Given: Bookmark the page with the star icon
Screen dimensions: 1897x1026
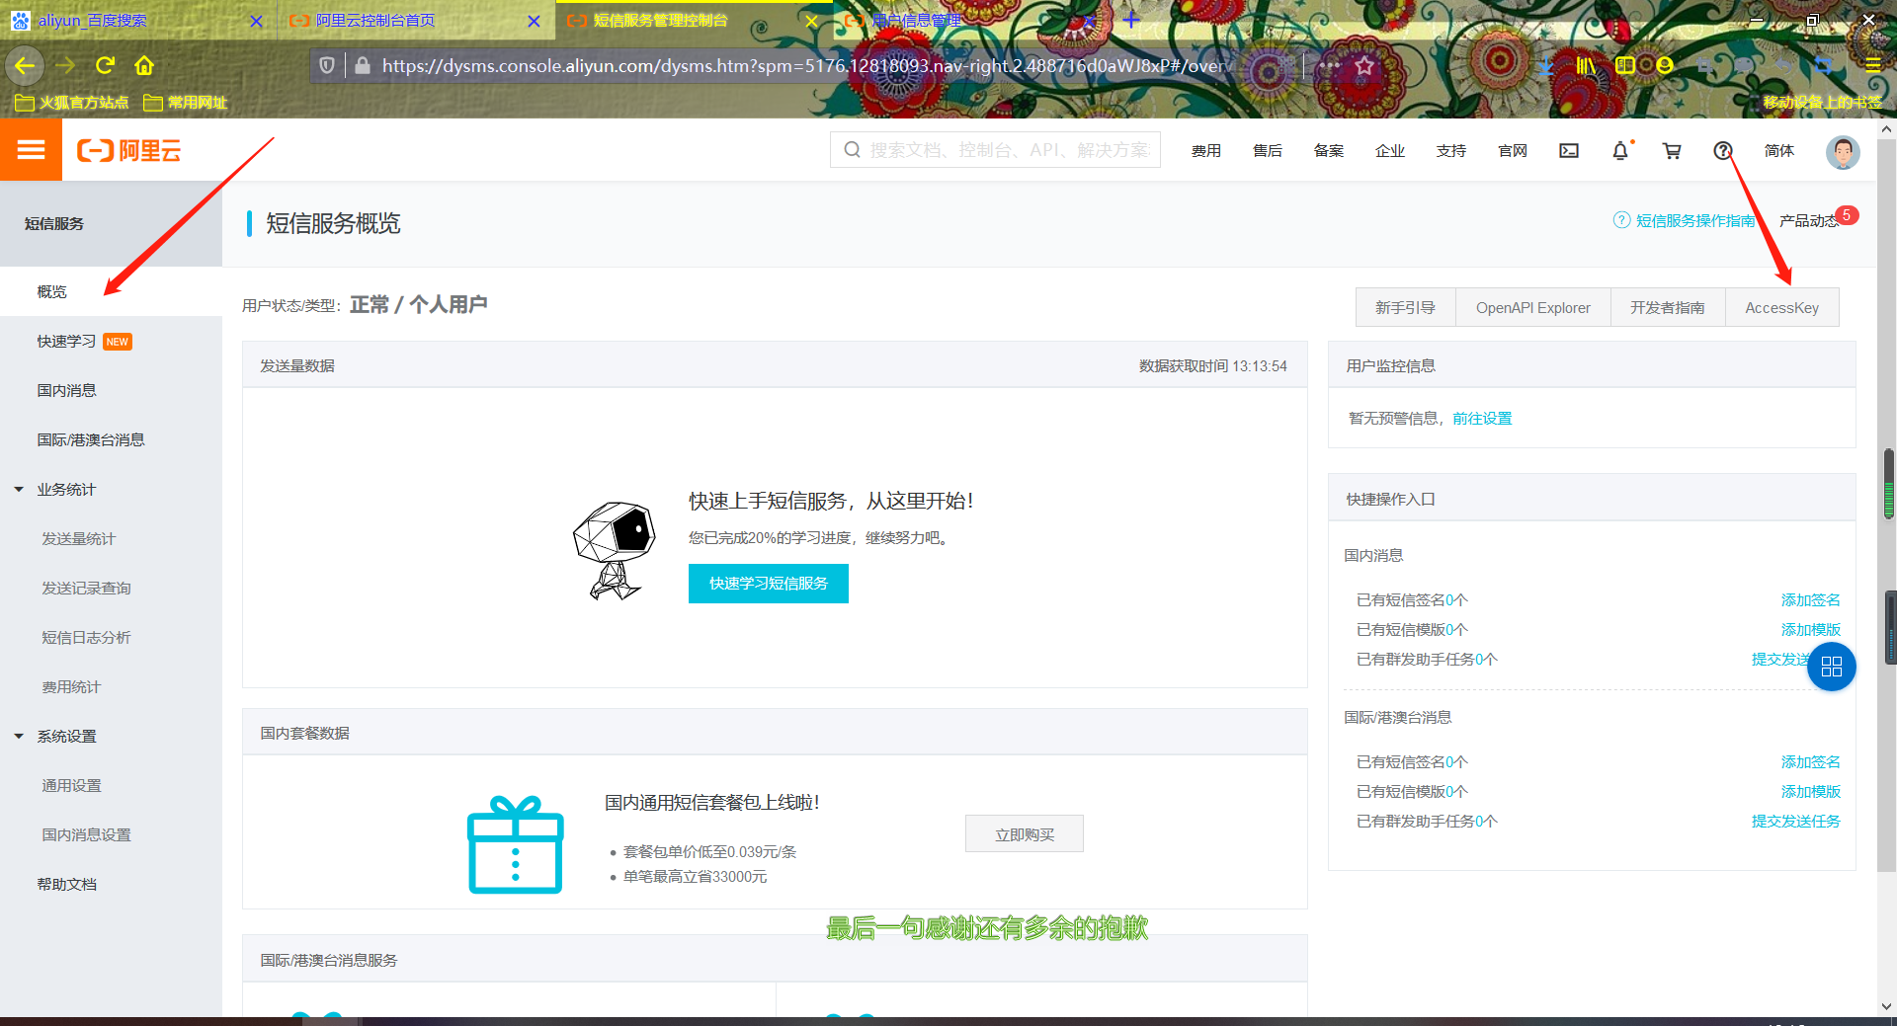Looking at the screenshot, I should (1365, 65).
